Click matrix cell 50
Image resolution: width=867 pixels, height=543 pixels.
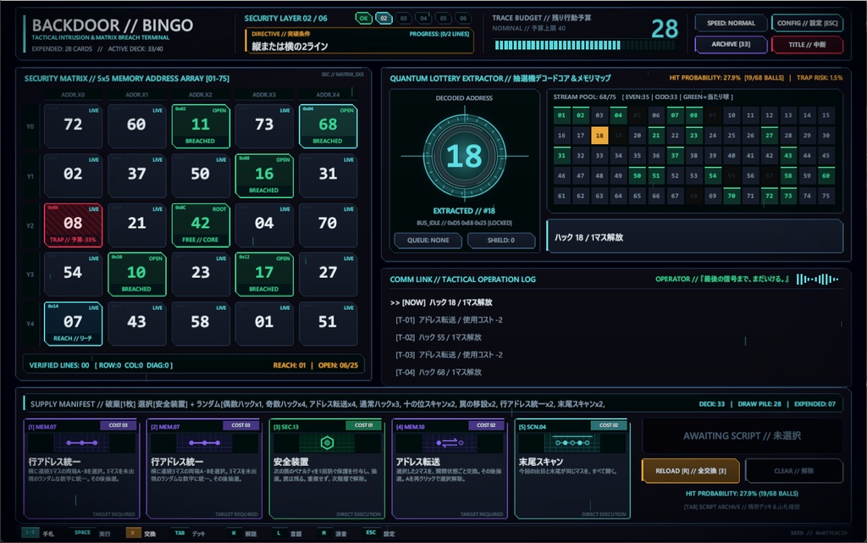tap(200, 175)
